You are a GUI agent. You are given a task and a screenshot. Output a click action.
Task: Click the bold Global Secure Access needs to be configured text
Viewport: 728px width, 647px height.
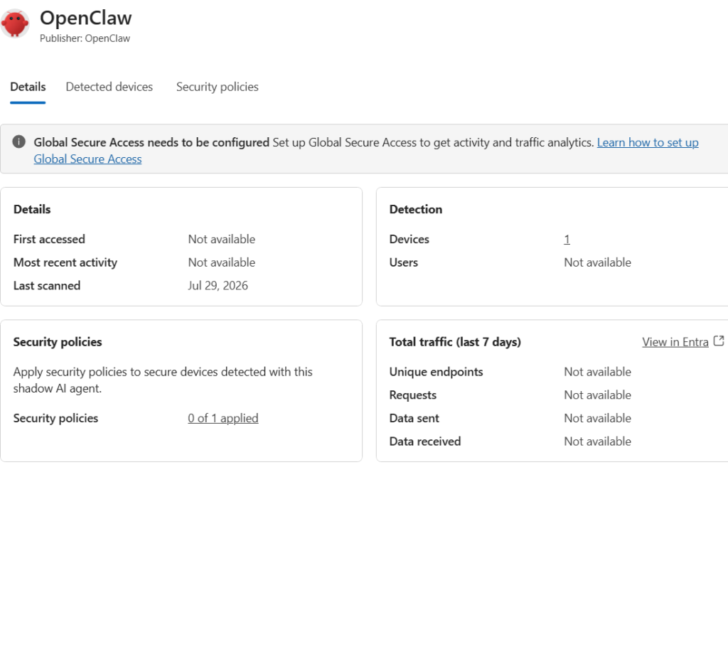(x=151, y=142)
